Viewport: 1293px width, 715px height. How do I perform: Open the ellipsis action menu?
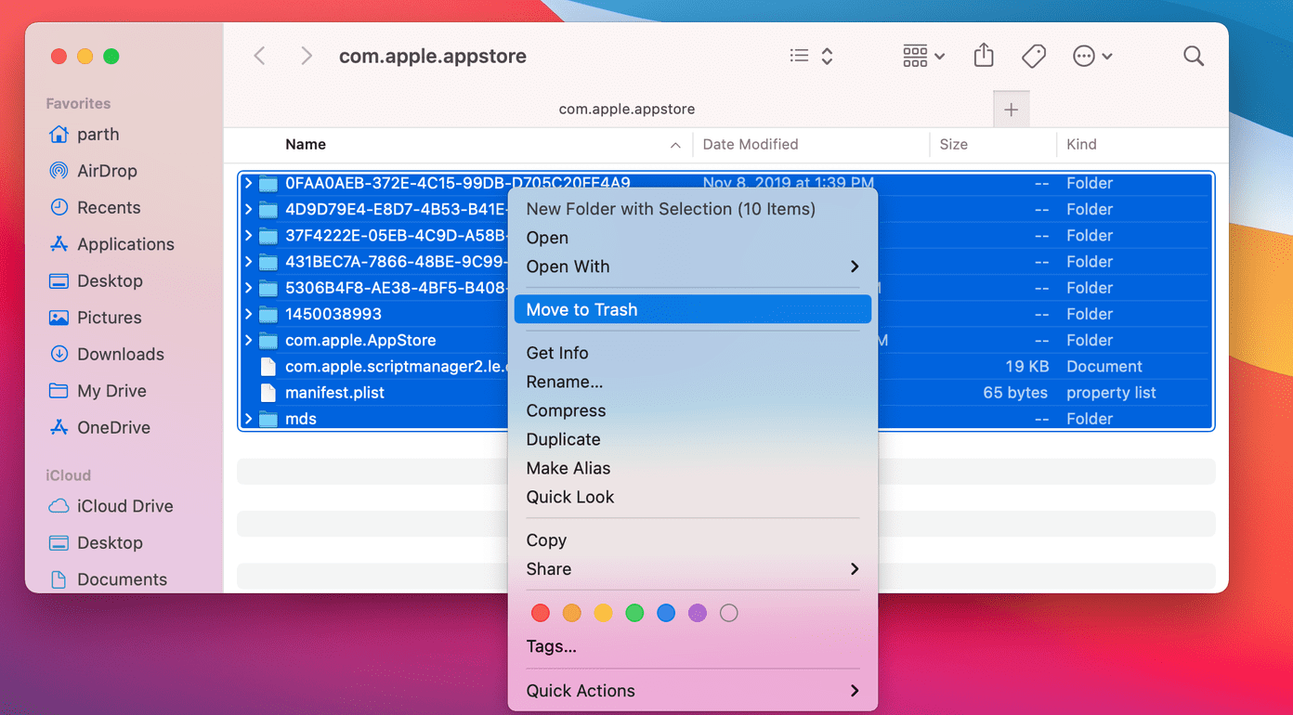[x=1092, y=56]
